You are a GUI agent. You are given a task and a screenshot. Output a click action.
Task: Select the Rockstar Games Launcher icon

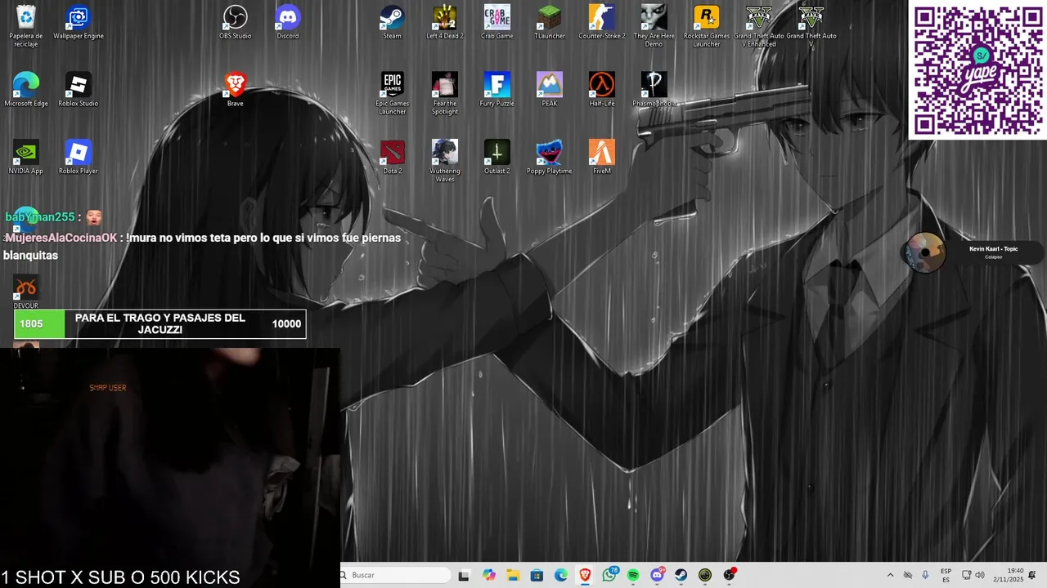point(707,26)
